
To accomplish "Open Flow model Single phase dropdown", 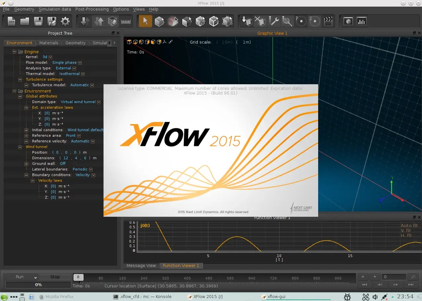I will click(80, 63).
